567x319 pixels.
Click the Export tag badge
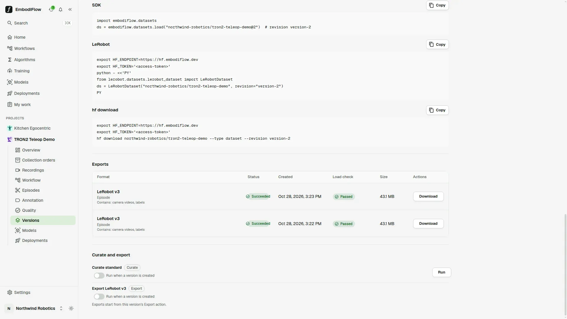(136, 289)
